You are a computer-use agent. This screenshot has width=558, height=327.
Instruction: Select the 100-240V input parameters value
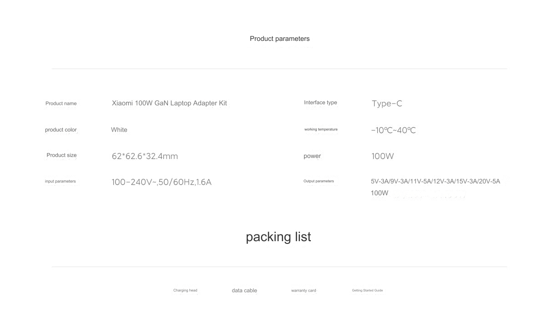pyautogui.click(x=162, y=183)
